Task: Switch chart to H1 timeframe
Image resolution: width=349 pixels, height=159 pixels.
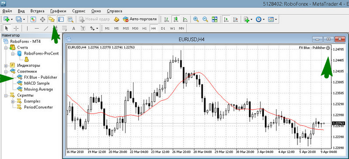Action: (144, 28)
